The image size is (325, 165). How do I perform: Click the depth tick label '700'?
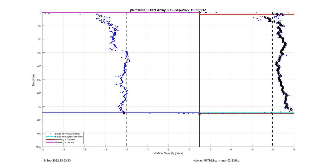pos(39,106)
